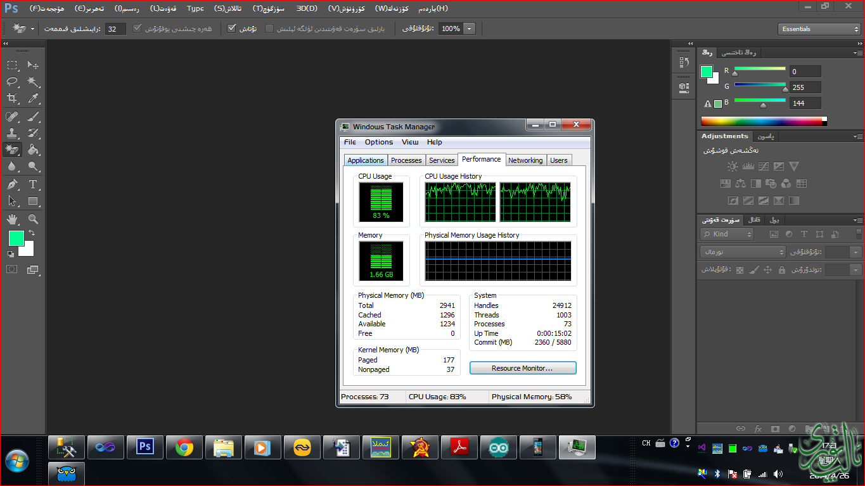Open the Type menu in Photoshop
Screen dimensions: 865x486
pyautogui.click(x=195, y=8)
